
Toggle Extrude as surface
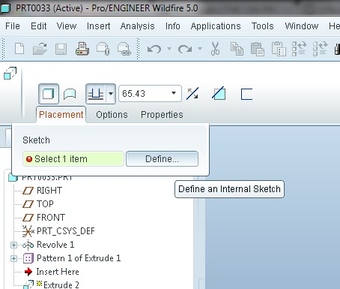[70, 94]
